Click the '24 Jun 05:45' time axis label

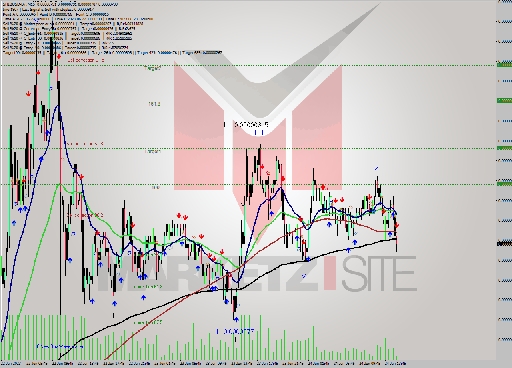[x=344, y=364]
